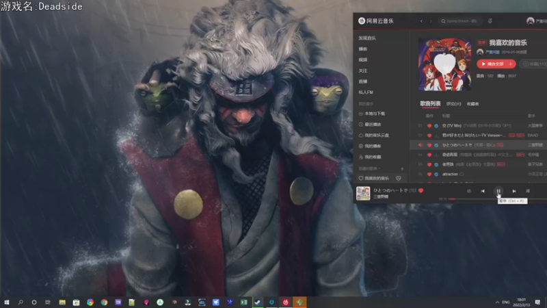Open the now-playing album art thumbnail
Image resolution: width=547 pixels, height=308 pixels.
point(363,193)
